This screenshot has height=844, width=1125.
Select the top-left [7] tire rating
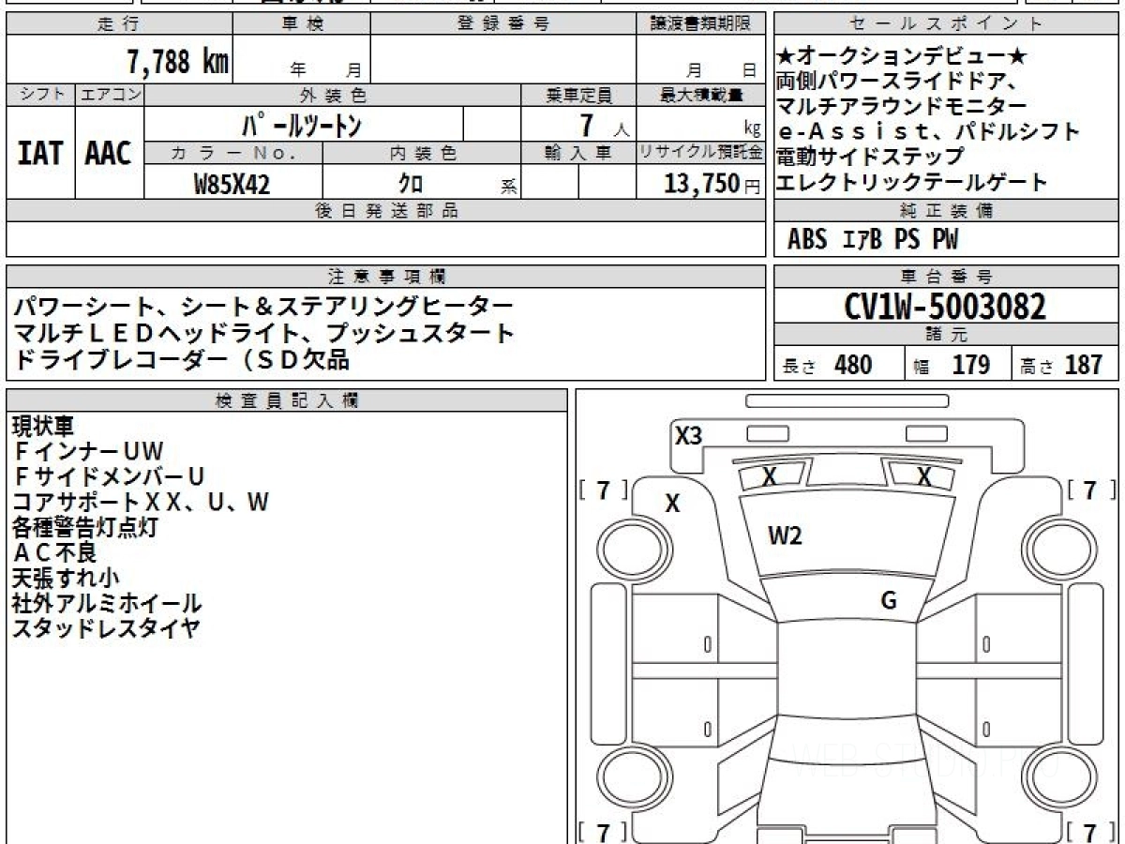(x=605, y=490)
